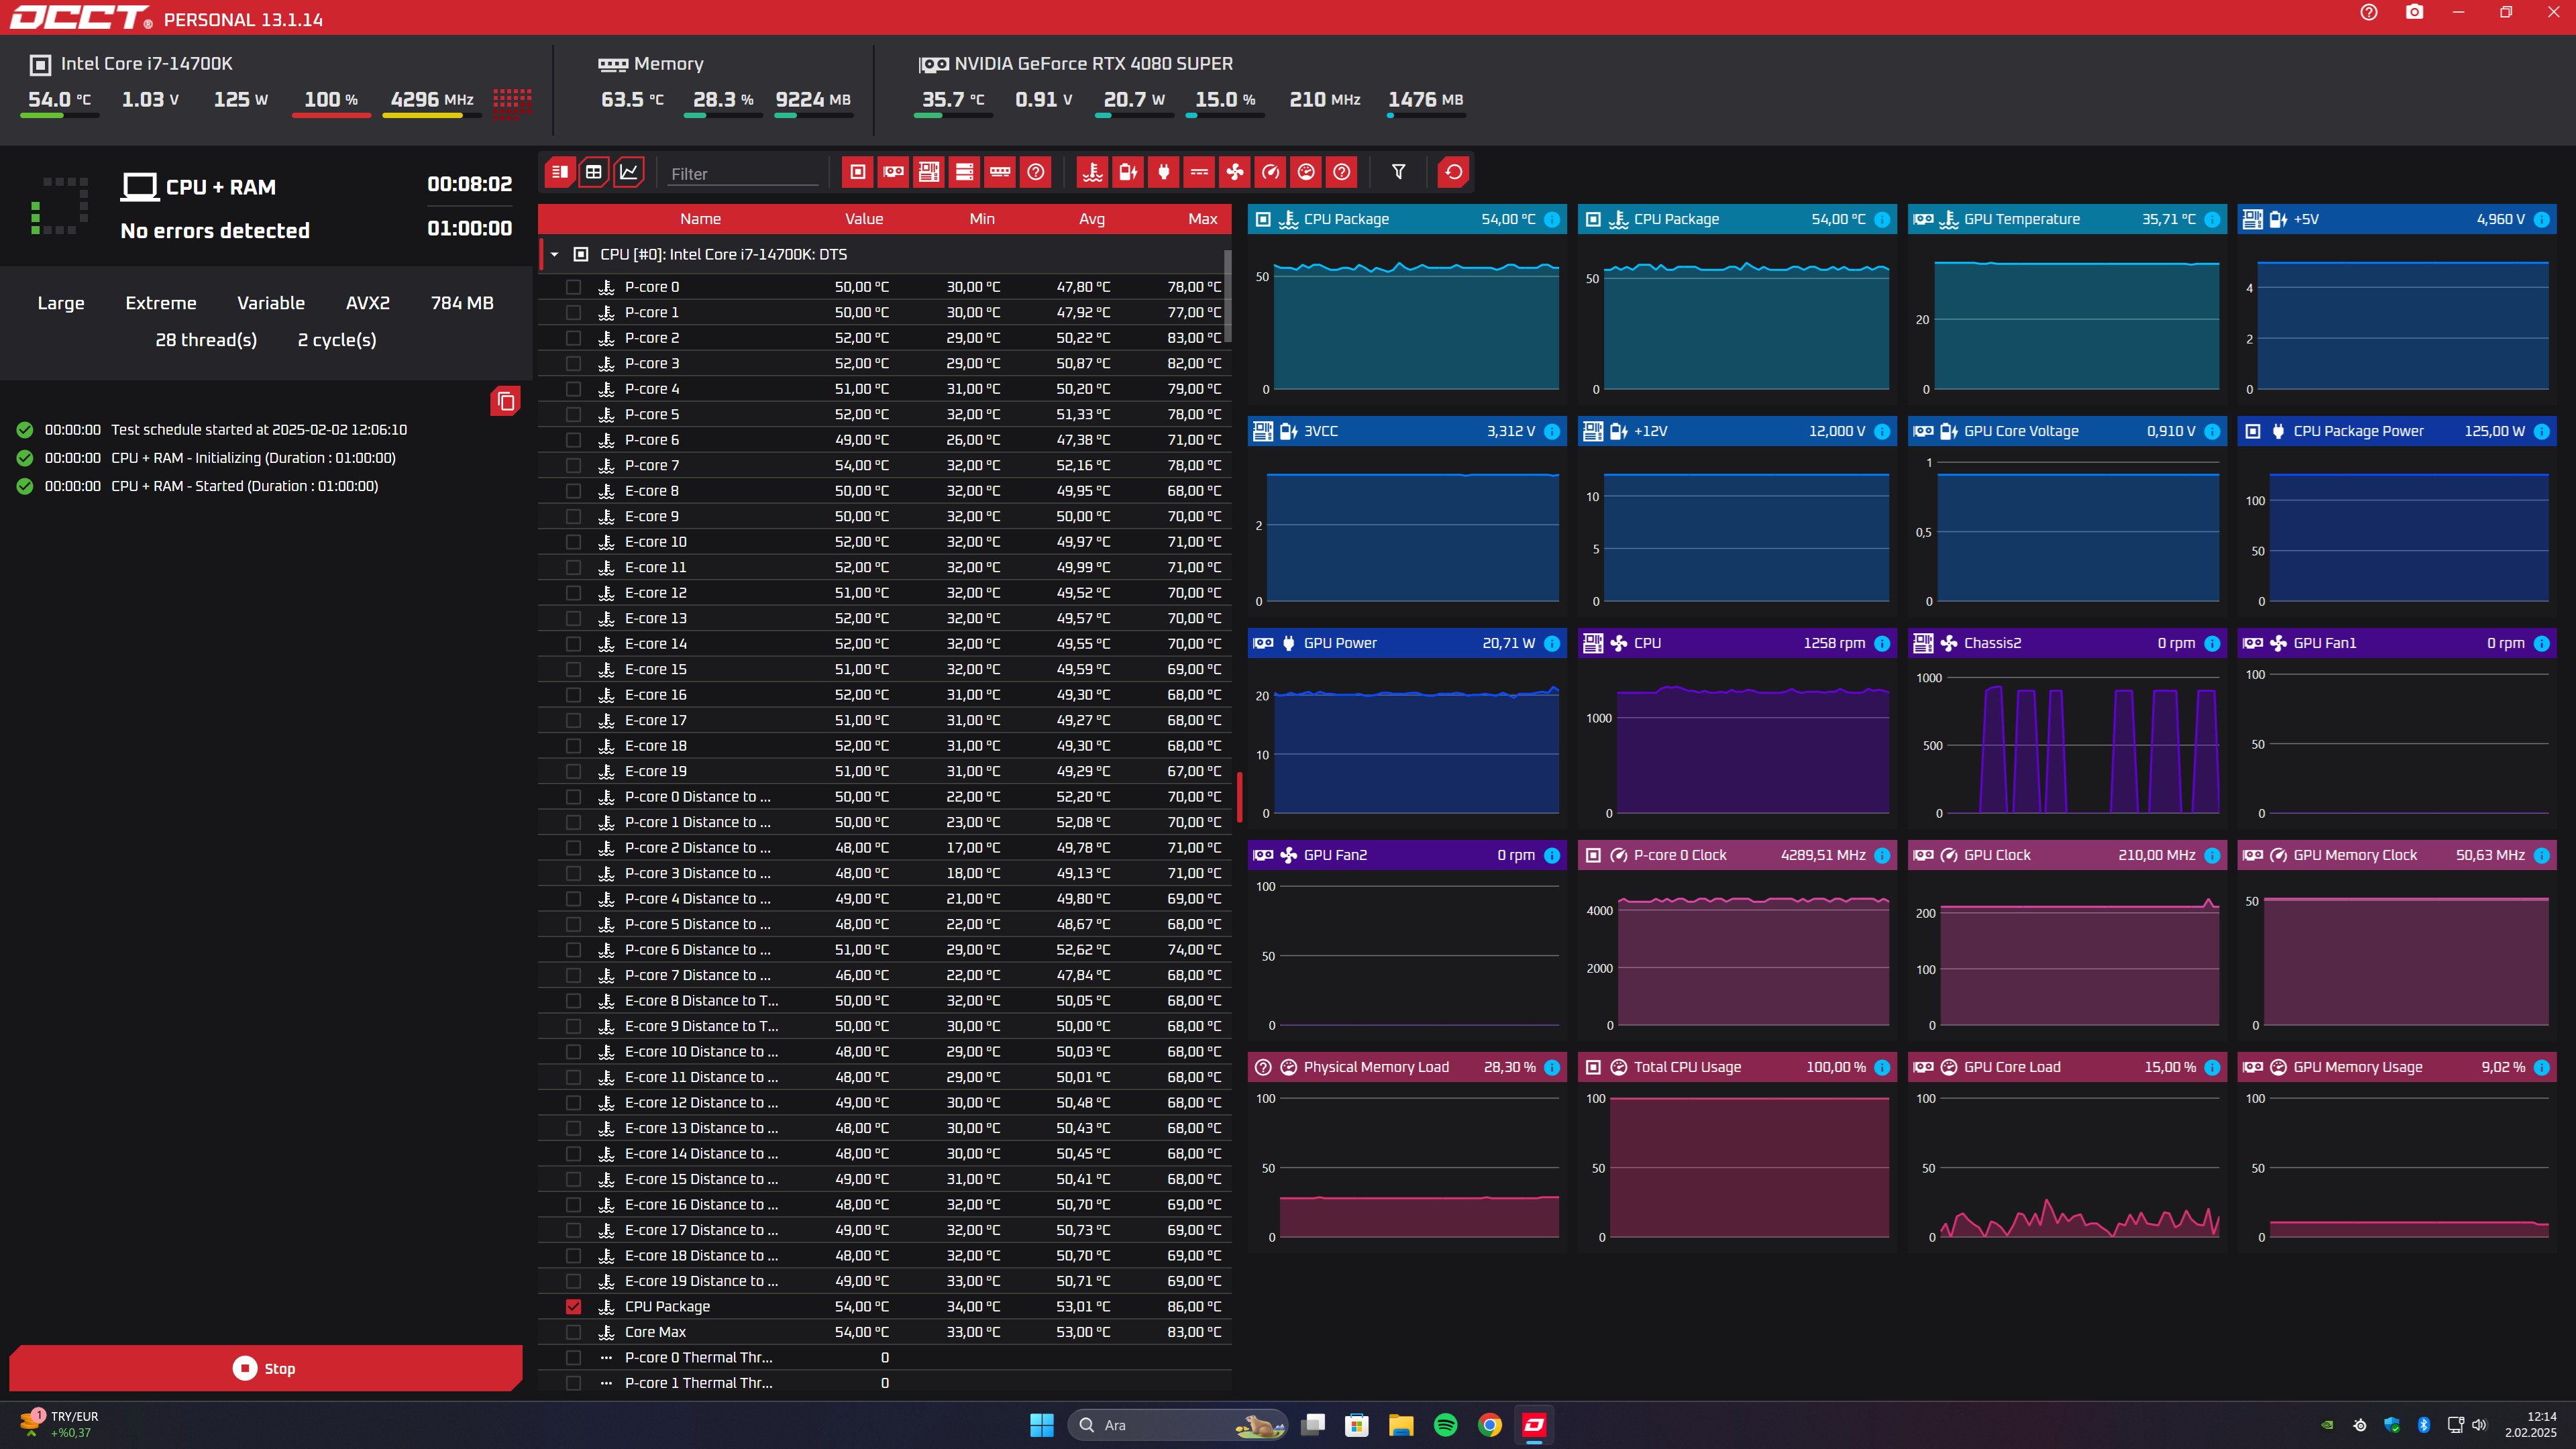Take a screenshot with the camera icon
This screenshot has width=2576, height=1449.
2414,12
